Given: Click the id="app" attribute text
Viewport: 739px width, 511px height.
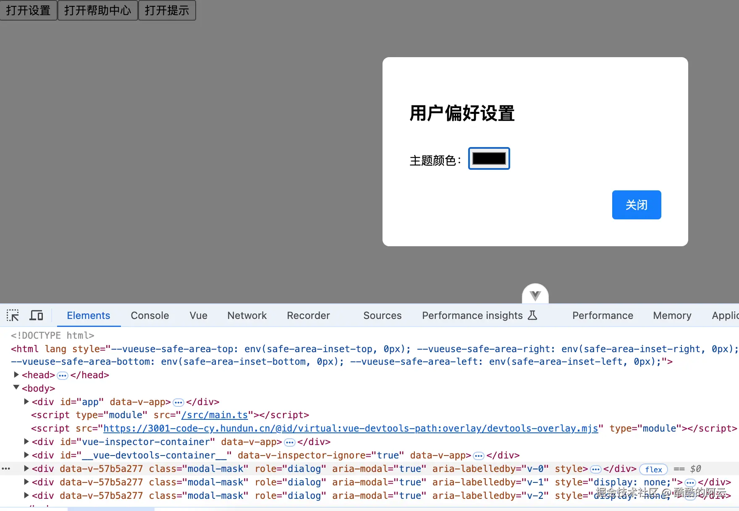Looking at the screenshot, I should coord(82,402).
